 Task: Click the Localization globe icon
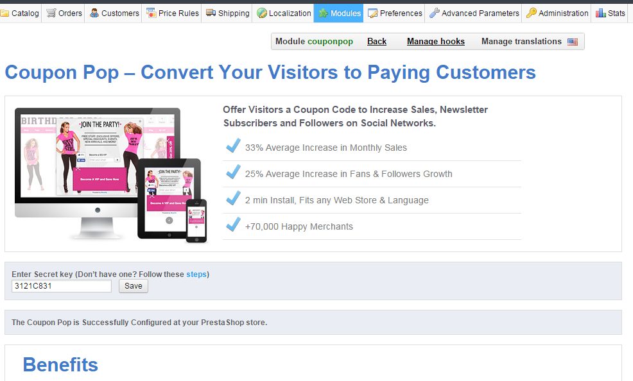[x=262, y=13]
